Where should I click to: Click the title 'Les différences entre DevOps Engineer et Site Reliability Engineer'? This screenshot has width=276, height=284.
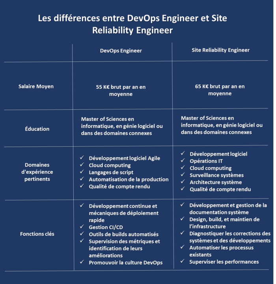click(132, 24)
